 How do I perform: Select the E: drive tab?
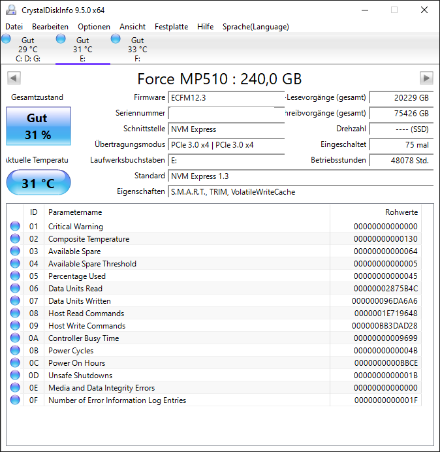click(x=83, y=49)
